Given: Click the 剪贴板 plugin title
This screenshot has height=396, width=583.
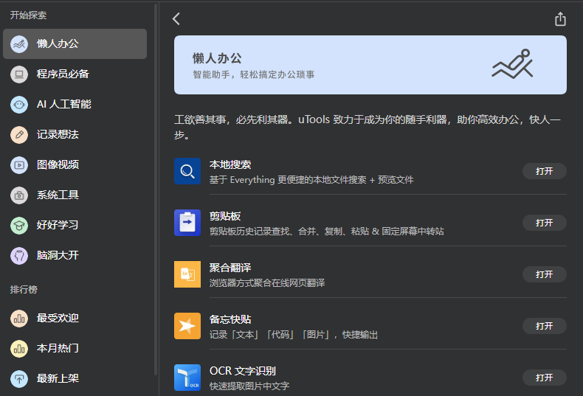Looking at the screenshot, I should tap(225, 217).
